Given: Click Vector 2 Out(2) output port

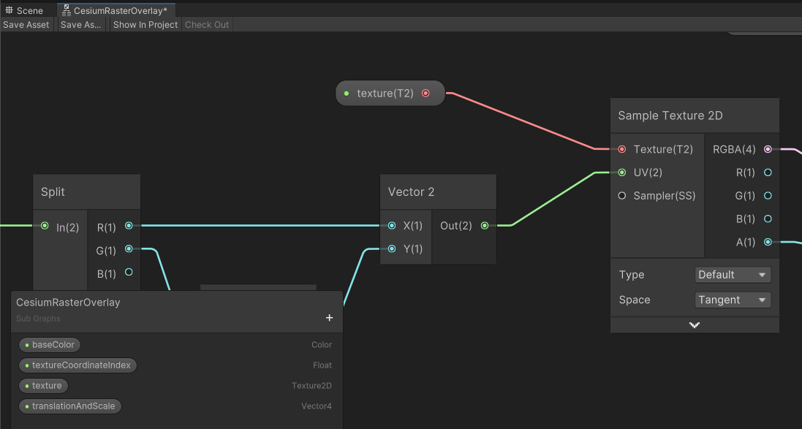Looking at the screenshot, I should [485, 226].
